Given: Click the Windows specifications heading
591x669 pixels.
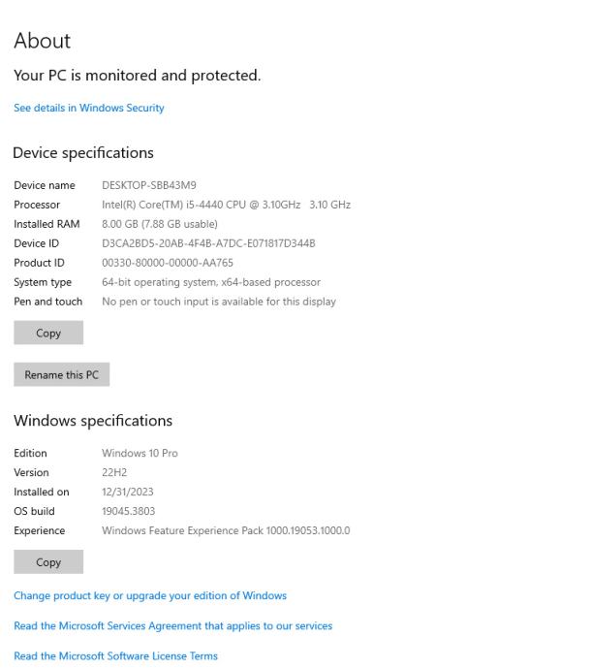Looking at the screenshot, I should [x=93, y=421].
